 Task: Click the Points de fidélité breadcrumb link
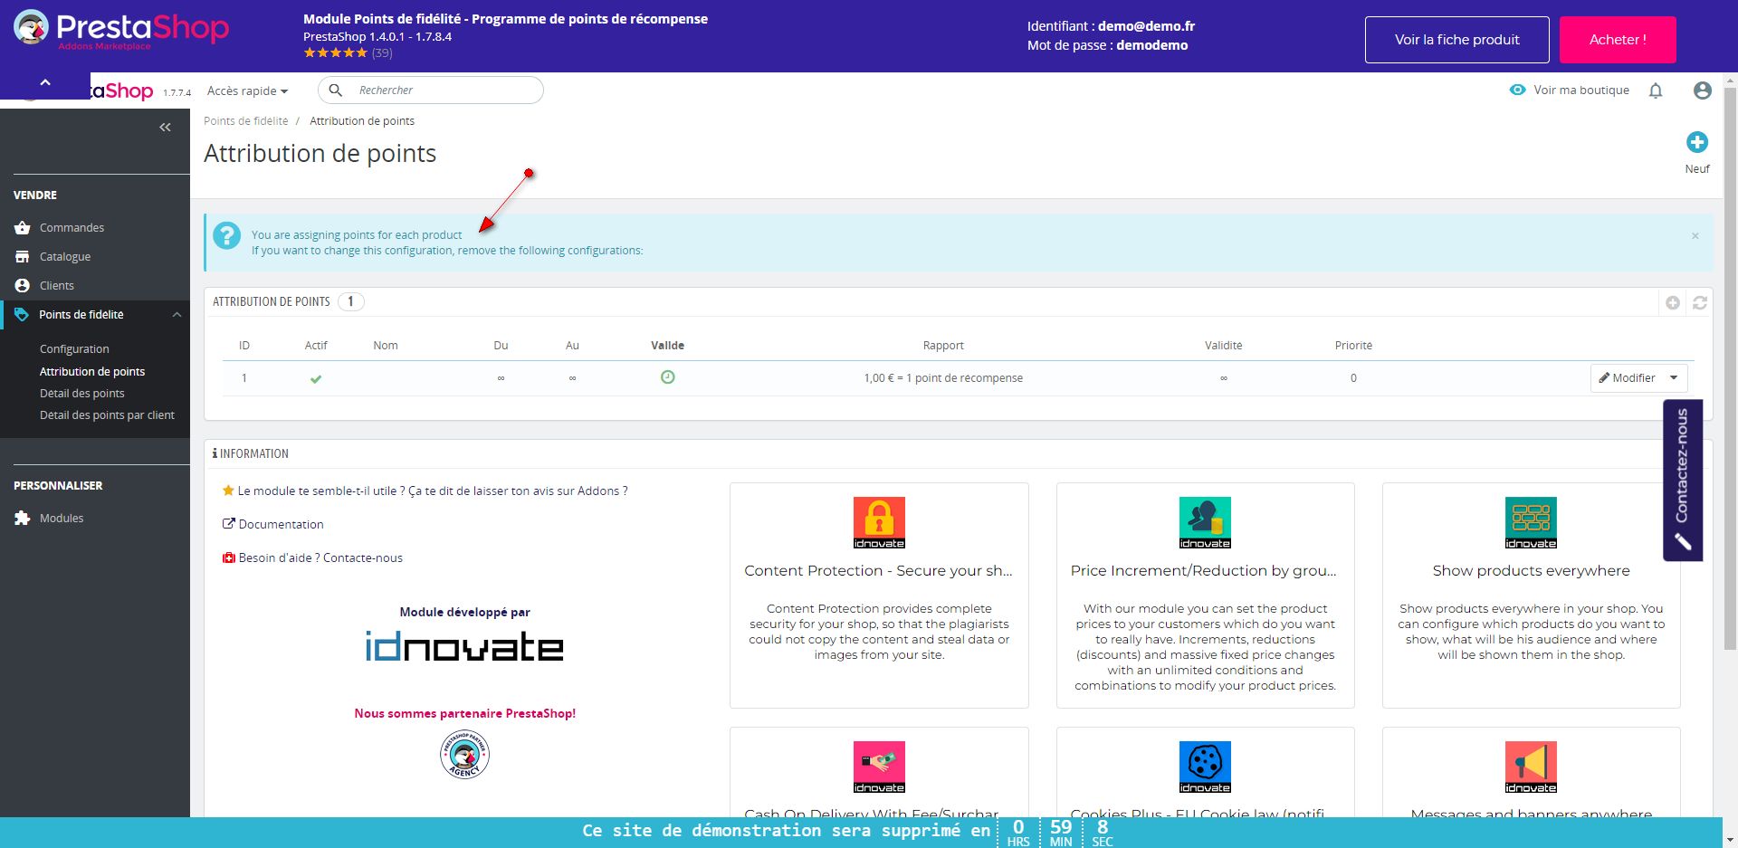tap(246, 121)
